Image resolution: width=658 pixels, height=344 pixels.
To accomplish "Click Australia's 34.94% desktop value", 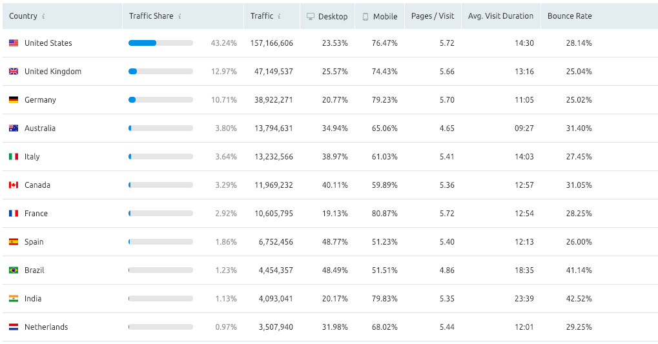I will 335,128.
